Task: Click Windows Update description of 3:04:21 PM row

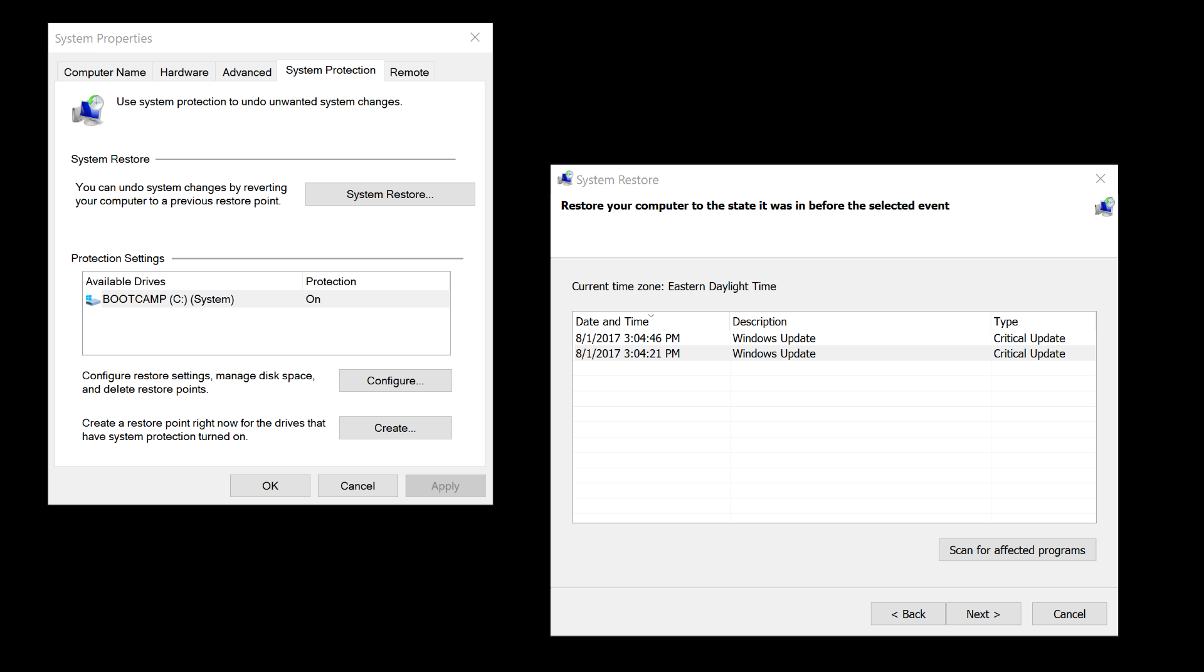Action: [x=774, y=354]
